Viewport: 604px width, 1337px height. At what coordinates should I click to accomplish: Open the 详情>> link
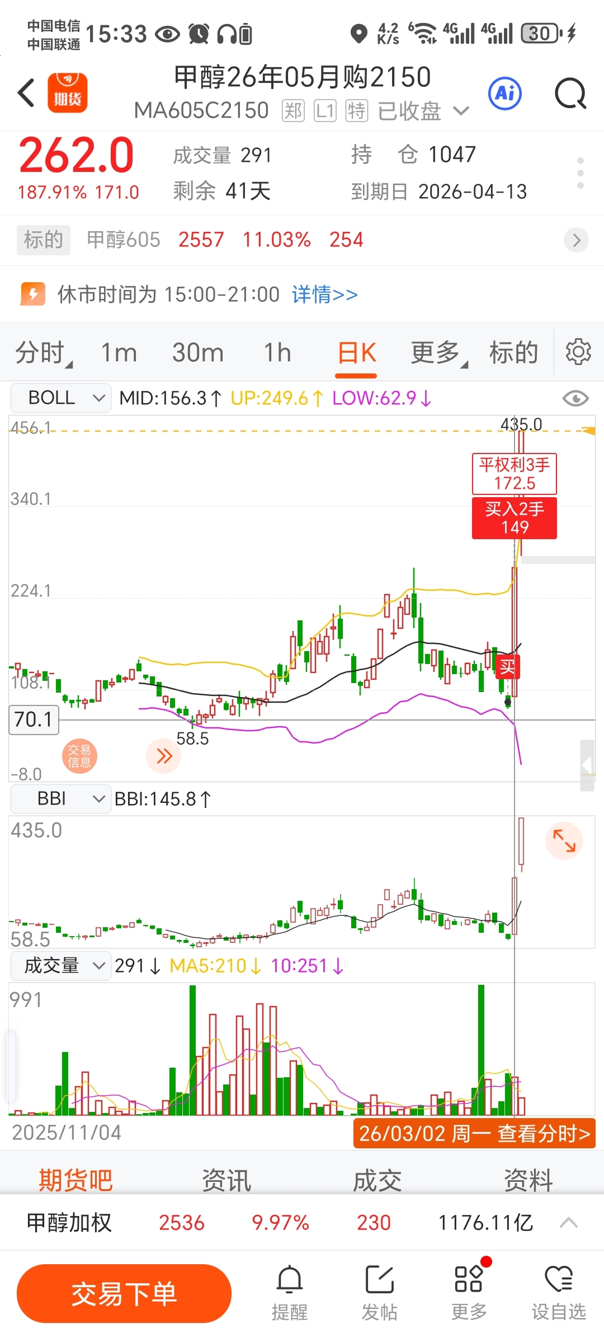click(x=325, y=294)
